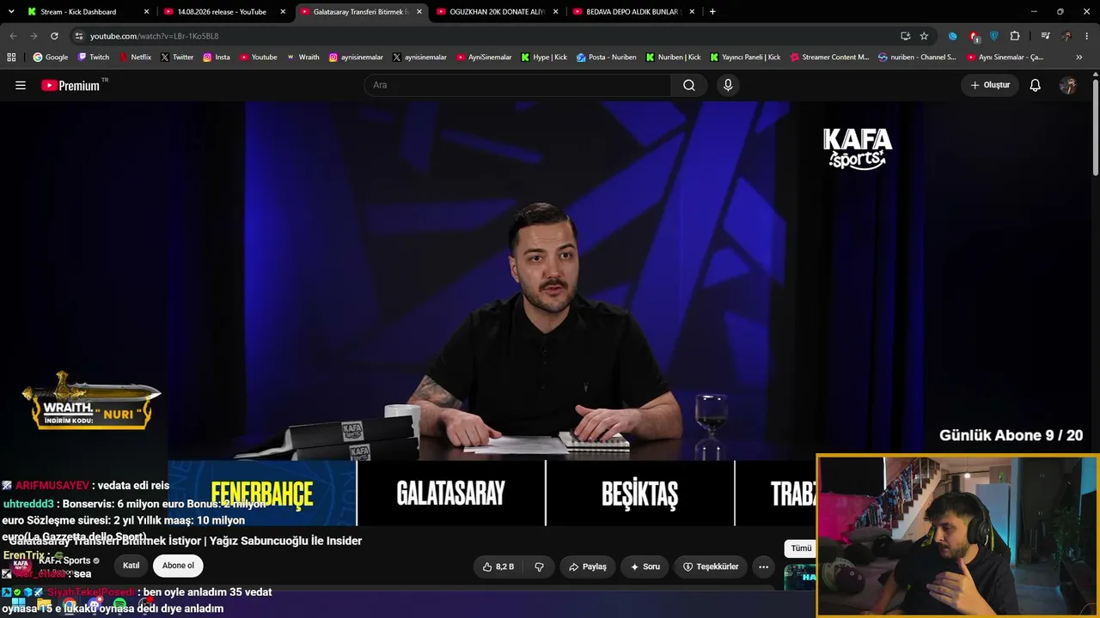
Task: Open the Twitch bookmark
Action: (x=94, y=58)
